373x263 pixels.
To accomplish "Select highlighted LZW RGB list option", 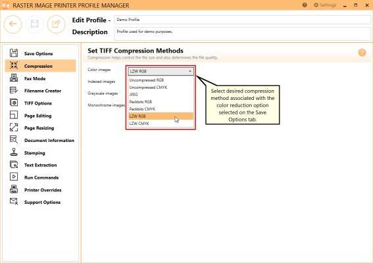I will (161, 116).
